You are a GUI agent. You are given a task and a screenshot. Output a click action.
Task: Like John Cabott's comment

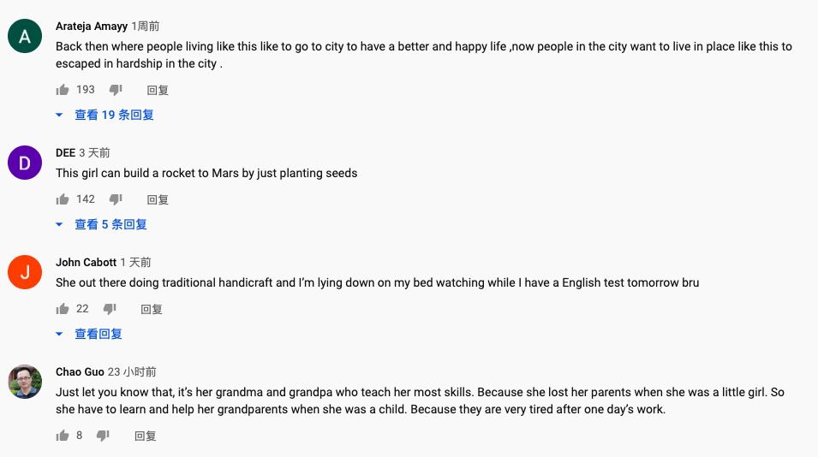click(63, 309)
